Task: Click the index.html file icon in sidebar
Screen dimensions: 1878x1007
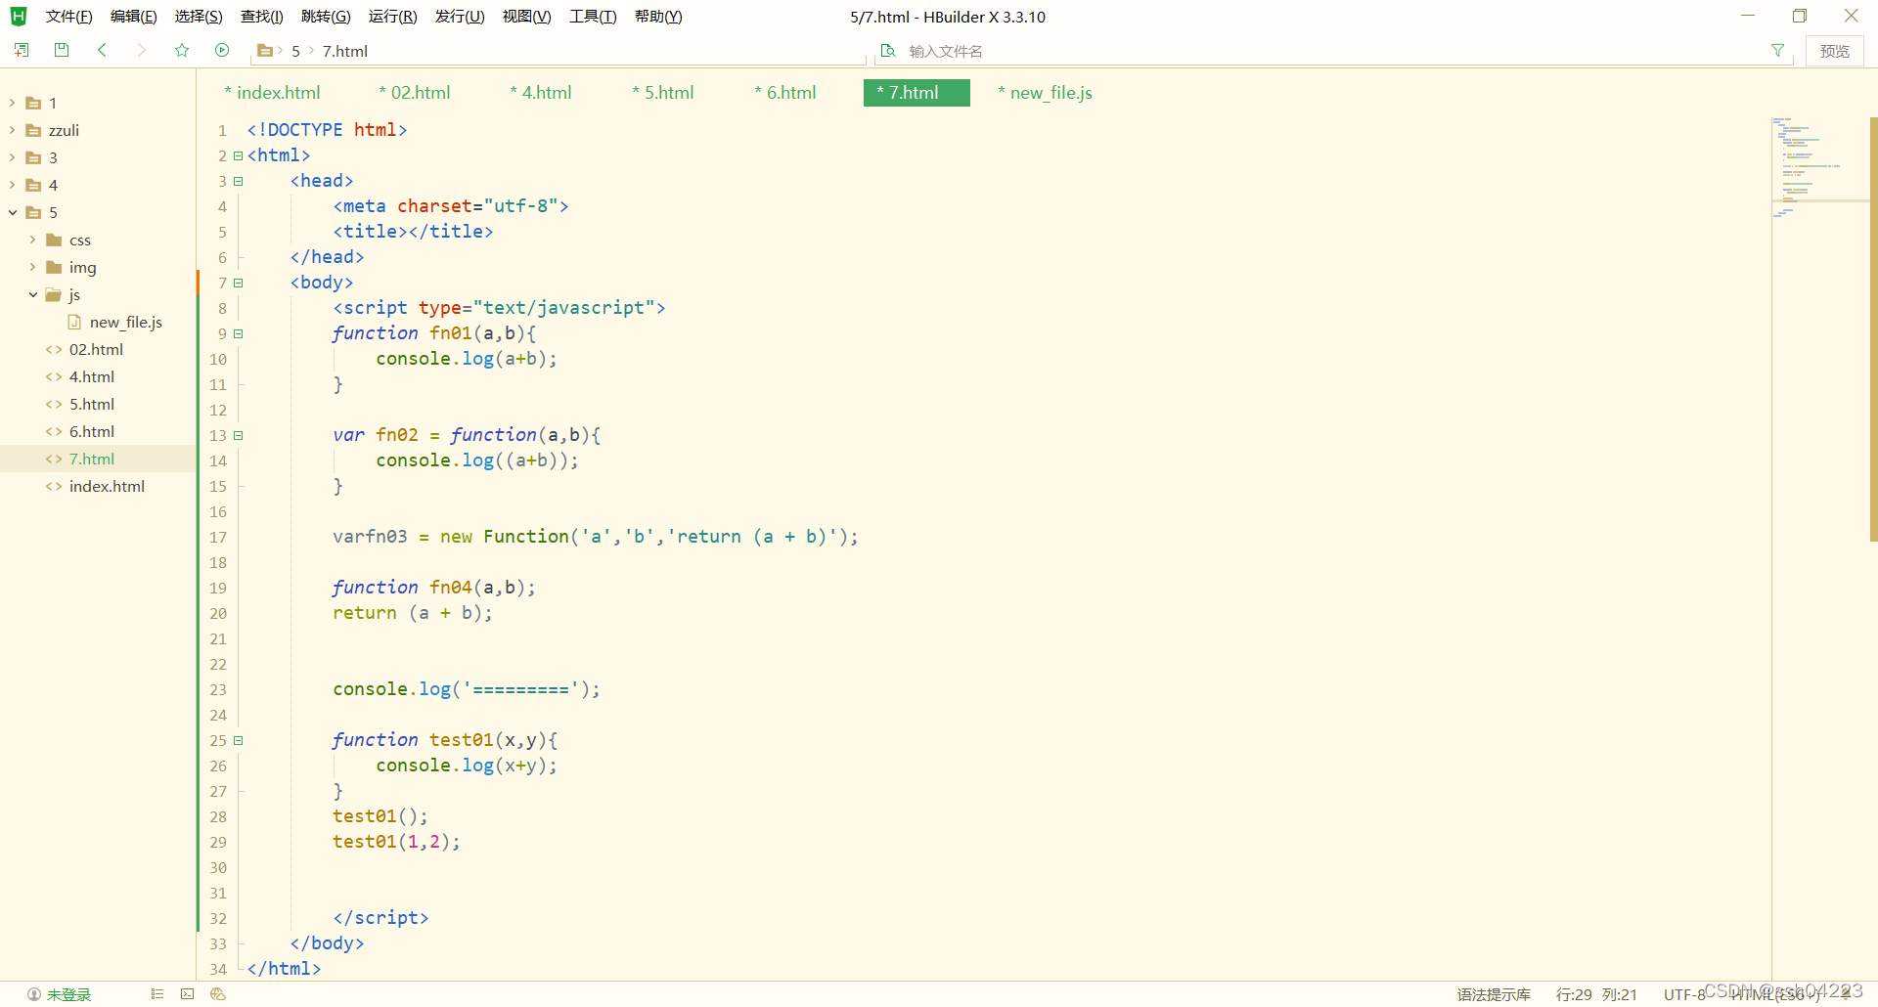Action: pos(54,486)
